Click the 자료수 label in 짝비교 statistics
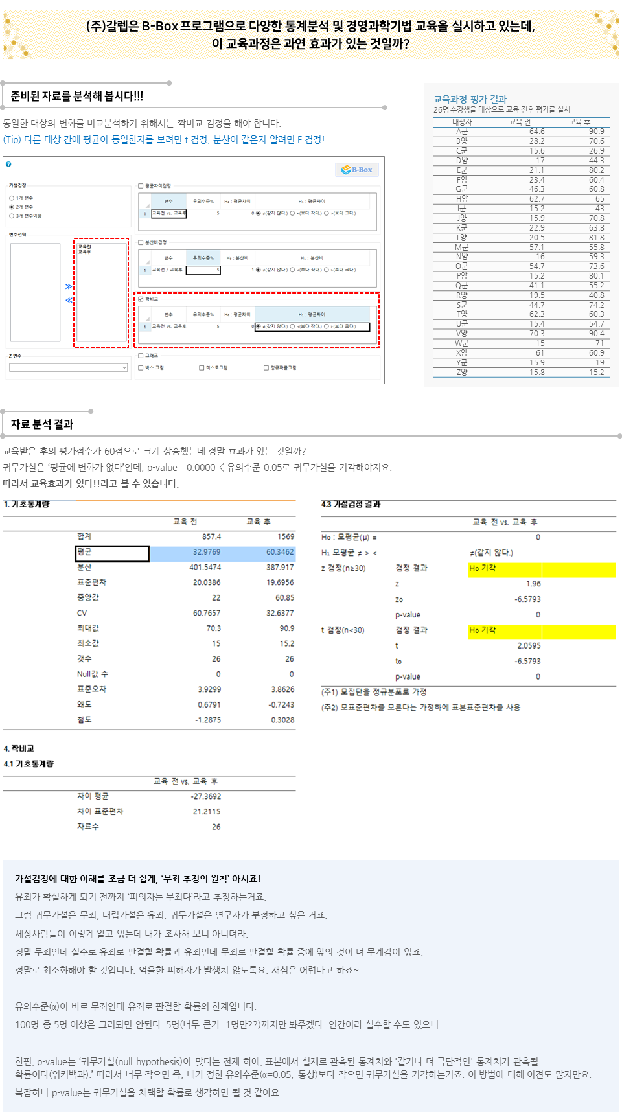 click(88, 827)
